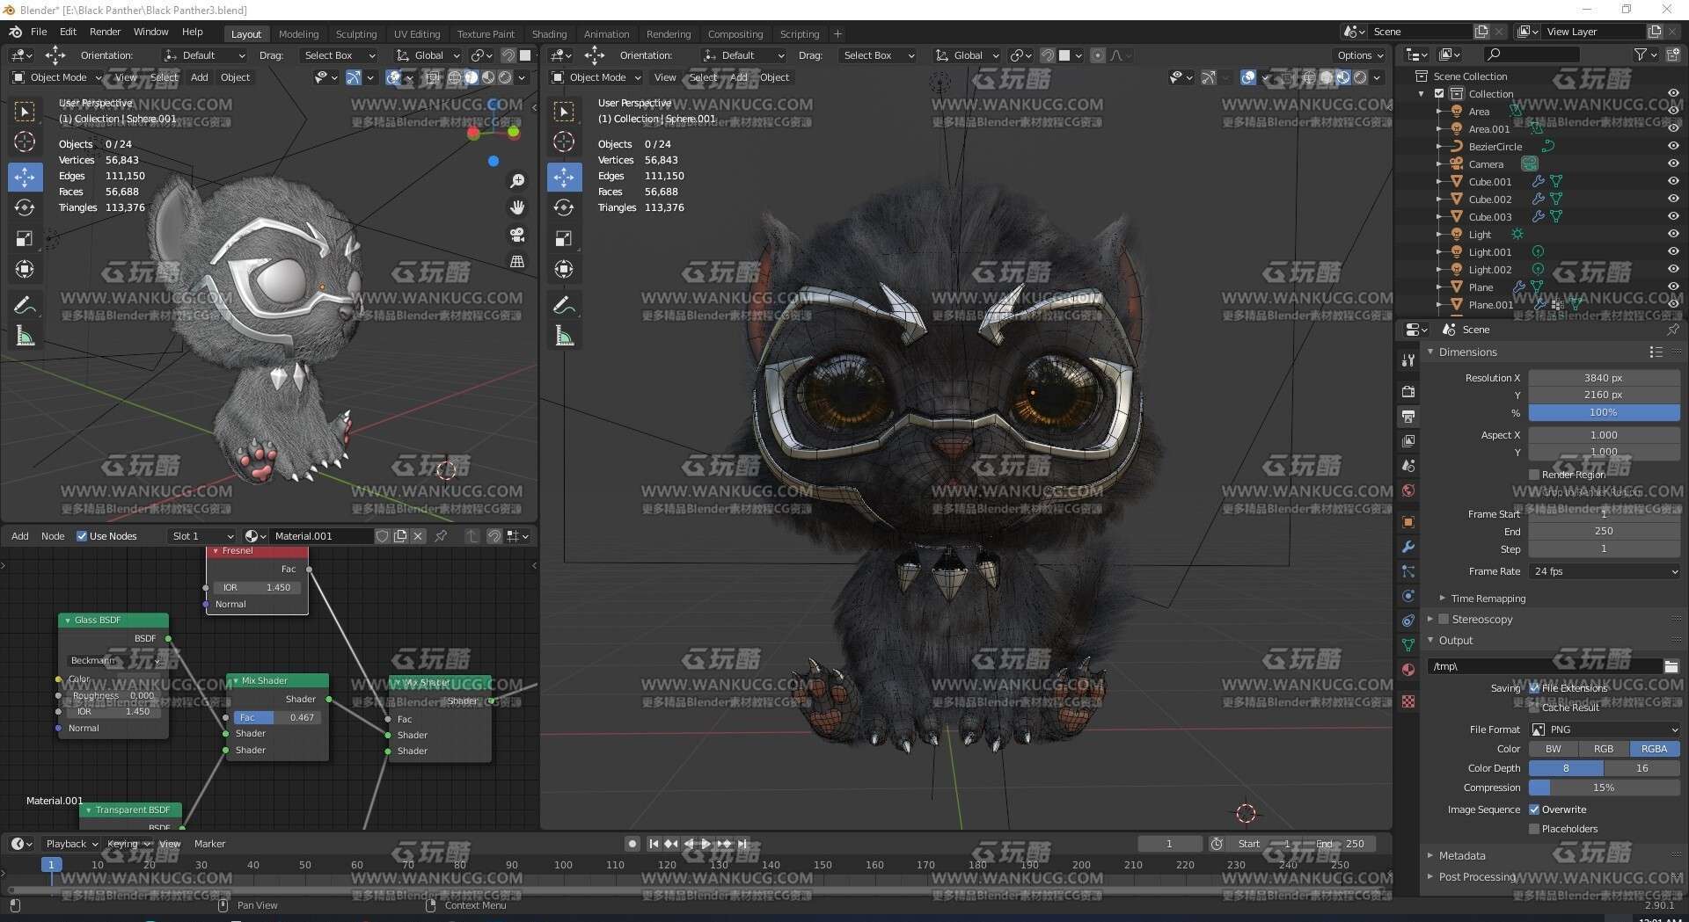The image size is (1689, 922).
Task: Select the Scale tool in left viewport
Action: pyautogui.click(x=25, y=238)
